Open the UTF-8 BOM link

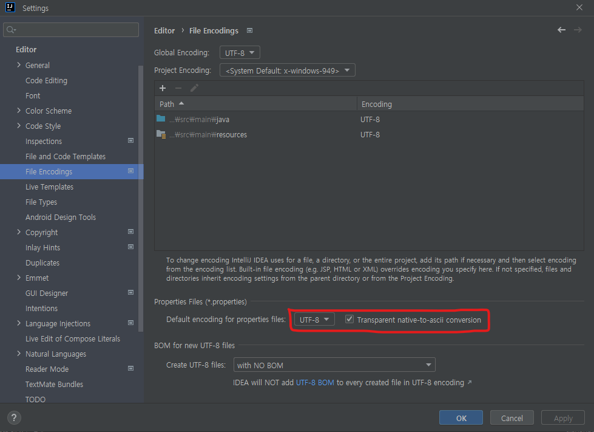[x=315, y=382]
